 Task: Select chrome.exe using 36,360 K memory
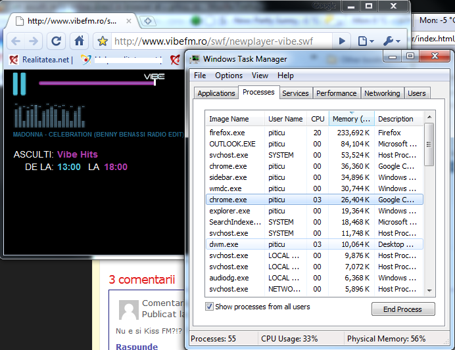tap(314, 166)
